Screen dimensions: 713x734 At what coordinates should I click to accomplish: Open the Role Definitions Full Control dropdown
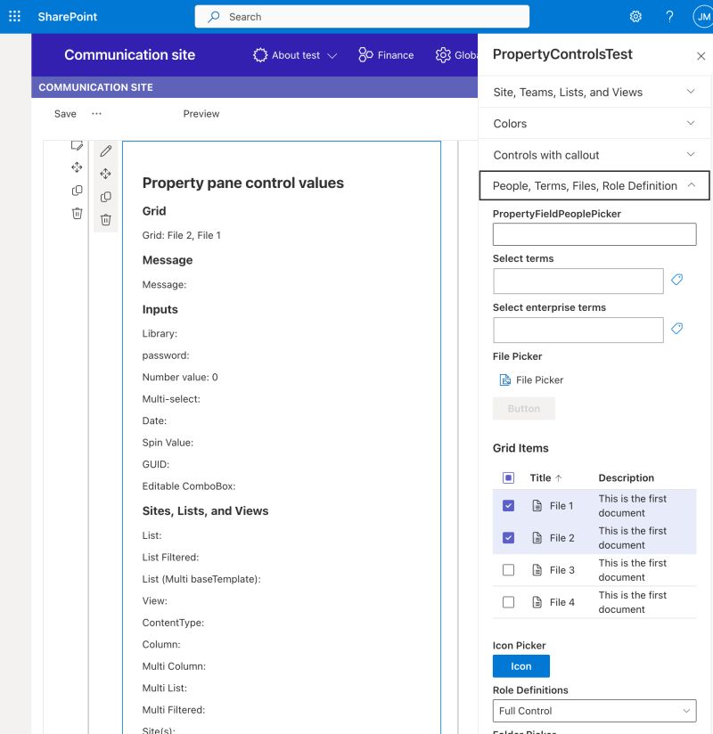pos(594,711)
